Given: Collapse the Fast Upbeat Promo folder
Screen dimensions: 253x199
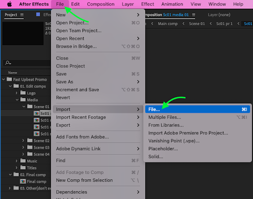Looking at the screenshot, I should pyautogui.click(x=3, y=79).
